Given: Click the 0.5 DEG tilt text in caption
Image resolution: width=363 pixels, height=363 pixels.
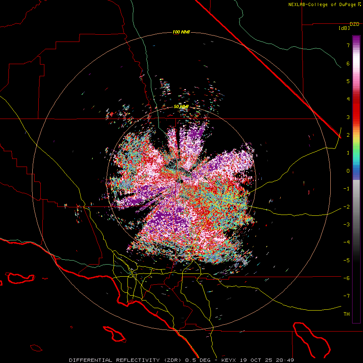Looking at the screenshot, I should (198, 360).
